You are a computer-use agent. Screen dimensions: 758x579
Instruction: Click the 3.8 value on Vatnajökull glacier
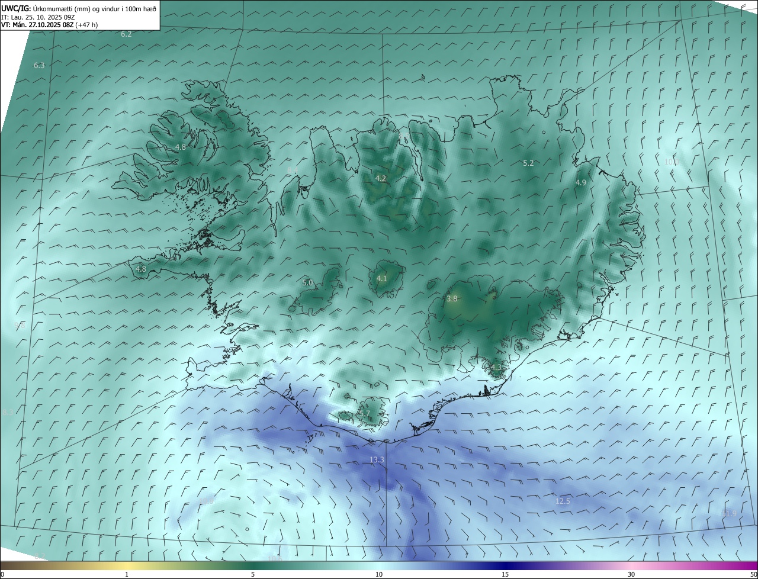click(x=452, y=299)
